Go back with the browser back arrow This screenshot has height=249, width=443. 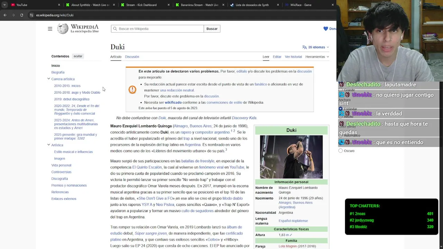point(5,15)
